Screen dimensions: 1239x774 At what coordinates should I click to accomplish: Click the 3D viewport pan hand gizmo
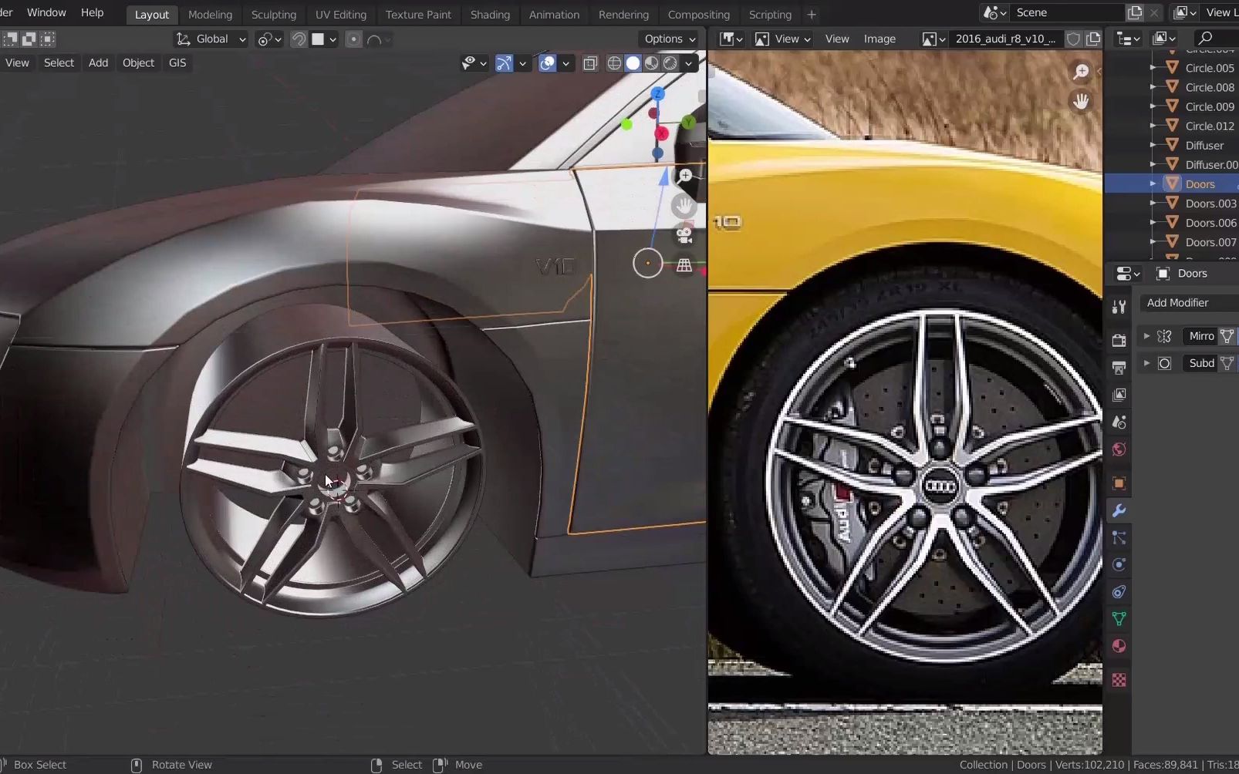(x=684, y=206)
